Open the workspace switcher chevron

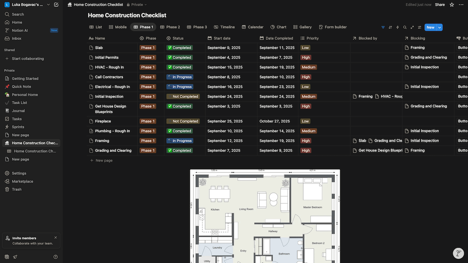pos(48,4)
